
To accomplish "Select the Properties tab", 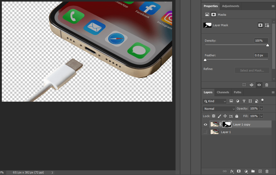I will point(211,6).
